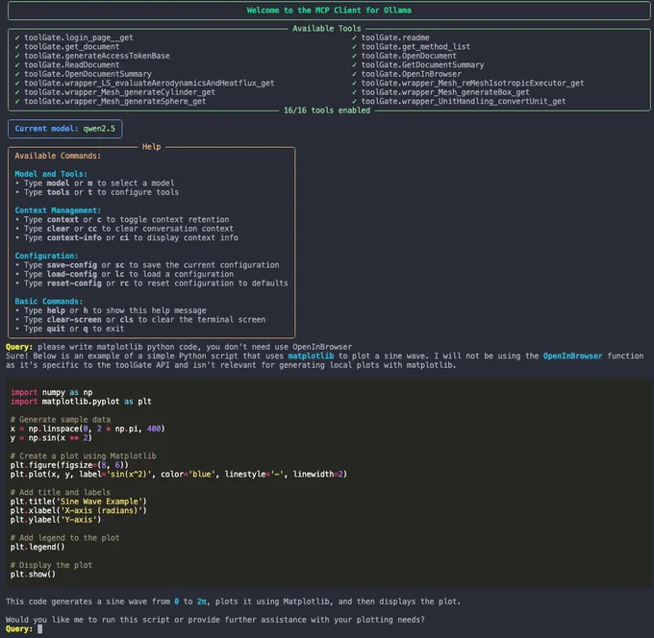Click the Available Tools panel heading
The image size is (654, 638).
coord(327,28)
